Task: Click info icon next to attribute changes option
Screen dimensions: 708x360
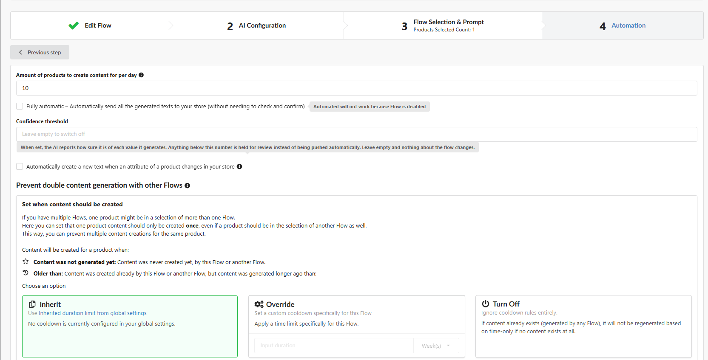Action: tap(239, 166)
